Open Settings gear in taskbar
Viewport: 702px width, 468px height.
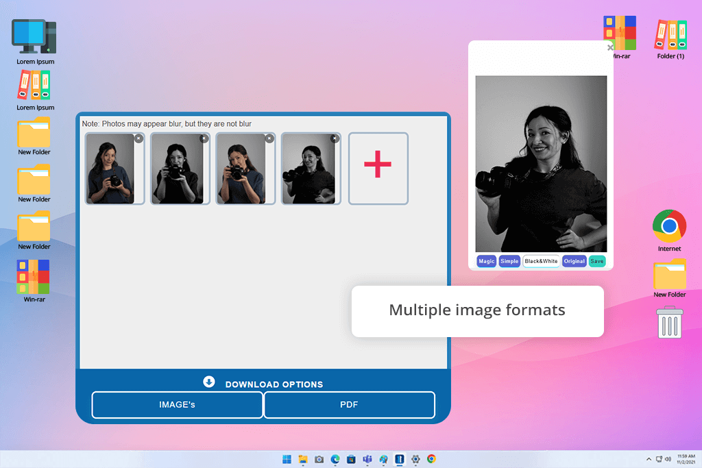pos(415,459)
